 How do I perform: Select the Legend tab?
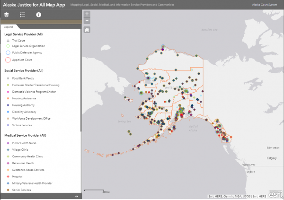tap(9, 27)
